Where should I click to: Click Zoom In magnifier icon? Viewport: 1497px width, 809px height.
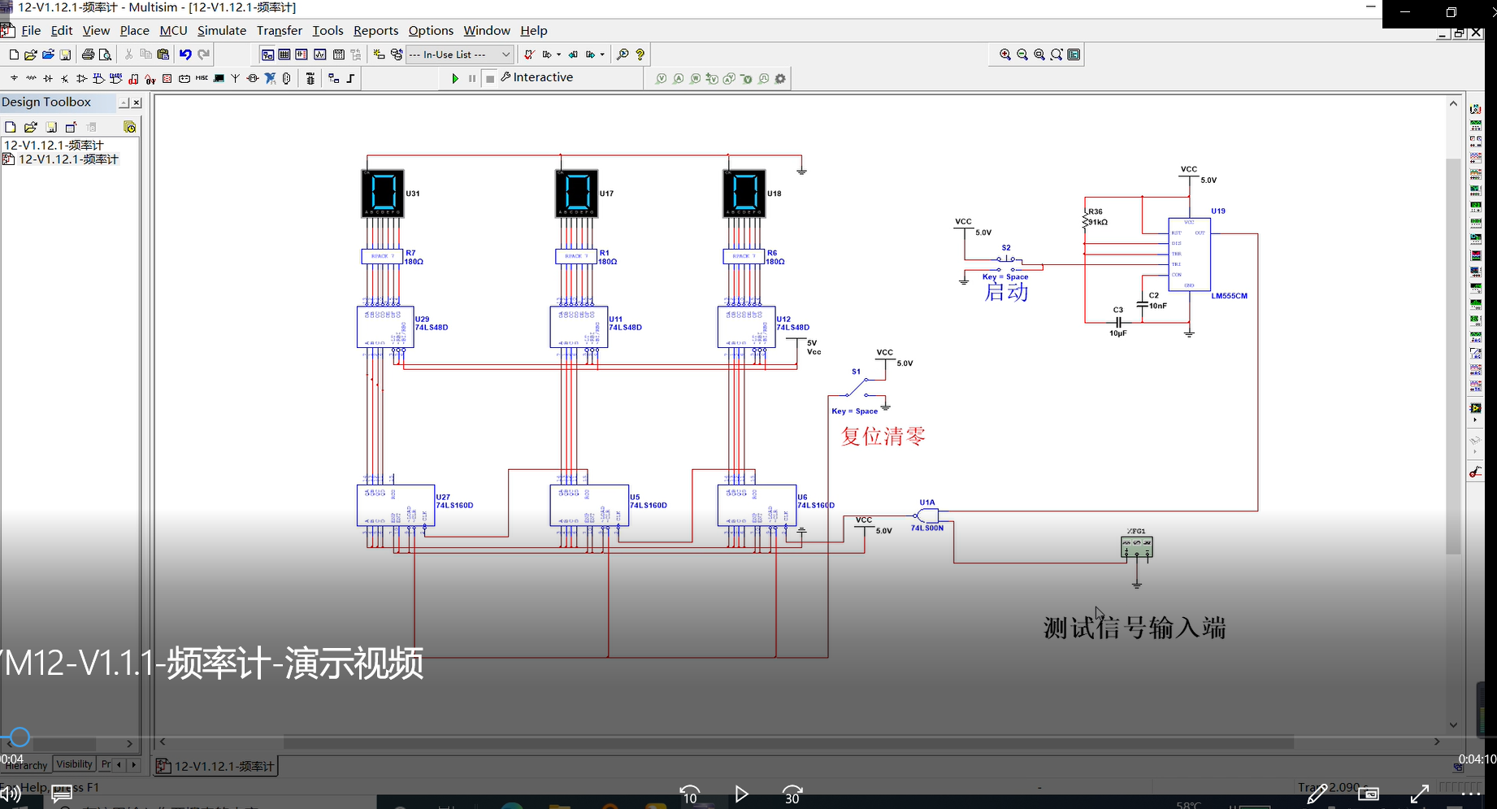[1005, 54]
